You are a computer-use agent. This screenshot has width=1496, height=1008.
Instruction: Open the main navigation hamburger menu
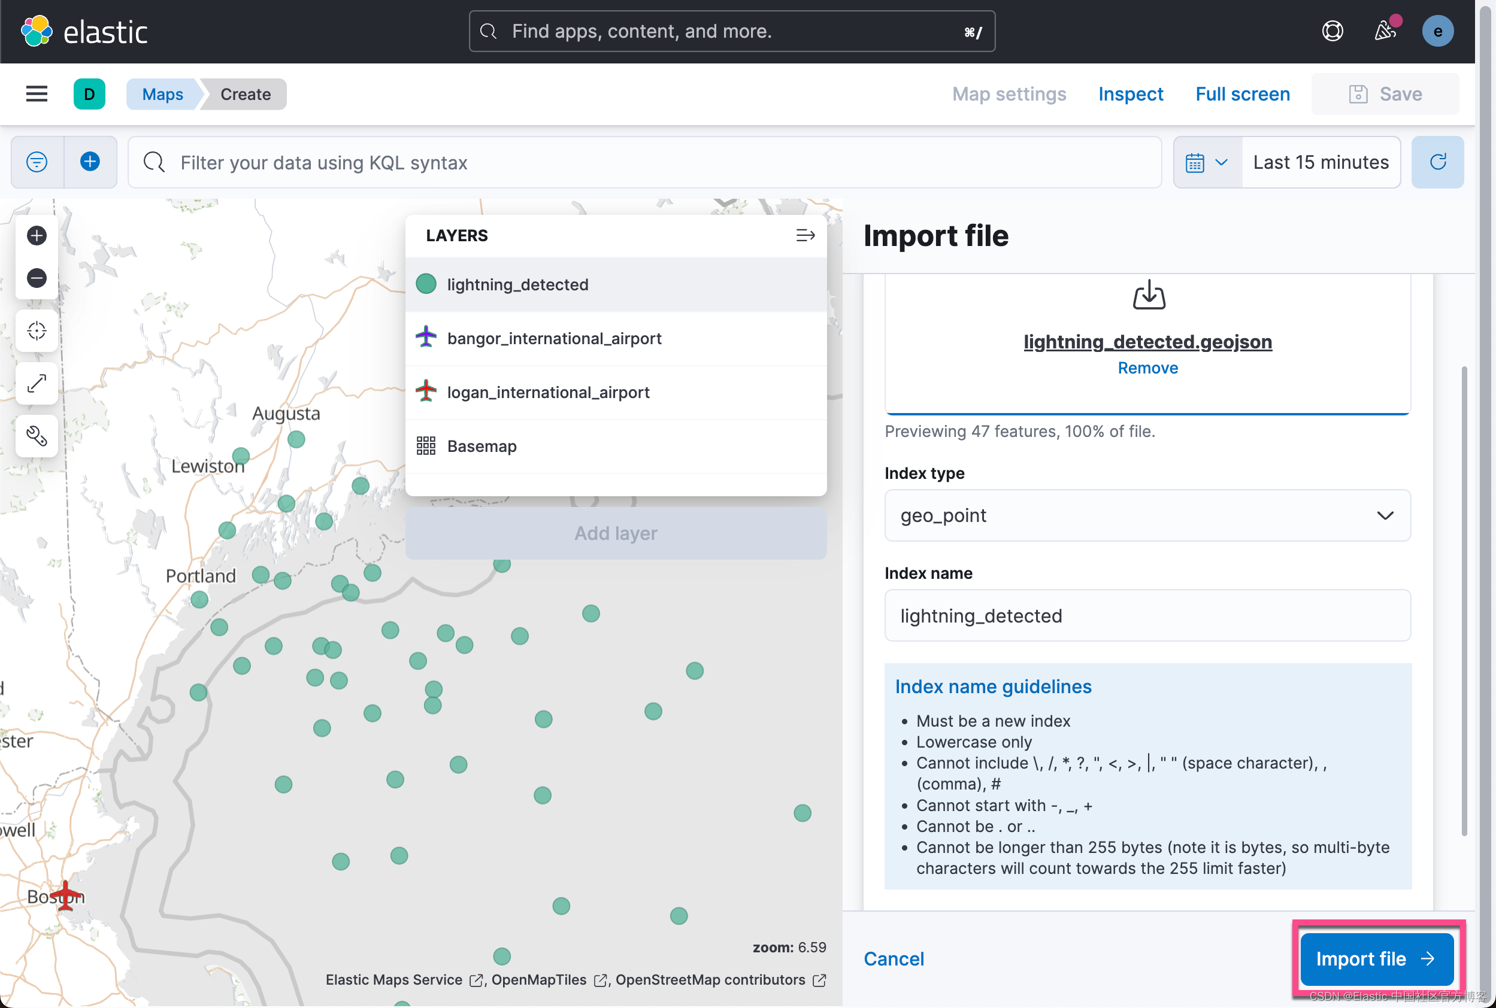coord(36,94)
